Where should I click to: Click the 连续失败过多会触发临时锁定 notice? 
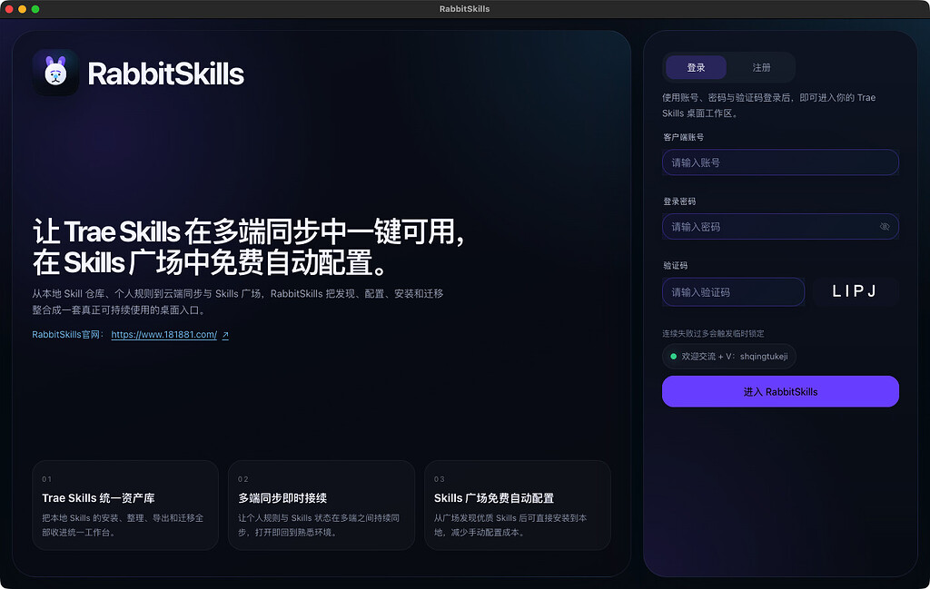(x=714, y=334)
